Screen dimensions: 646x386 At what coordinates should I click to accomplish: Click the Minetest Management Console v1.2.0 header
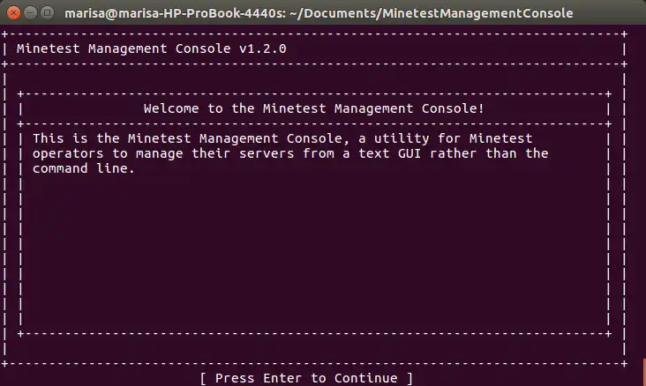click(x=151, y=48)
